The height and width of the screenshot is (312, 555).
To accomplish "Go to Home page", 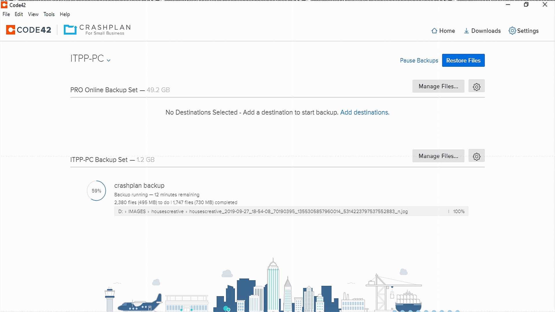I will [x=443, y=31].
